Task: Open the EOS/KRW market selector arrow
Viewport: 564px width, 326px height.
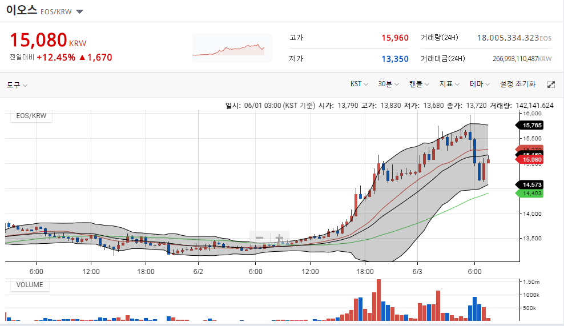Action: (x=79, y=12)
